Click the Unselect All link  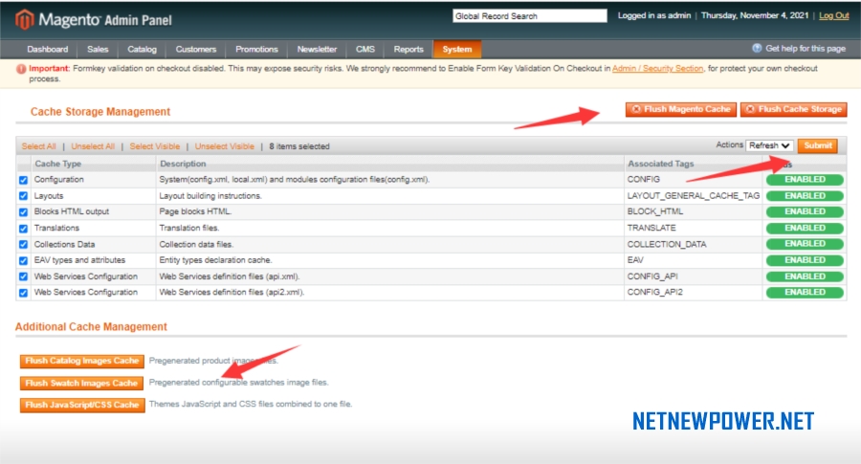(93, 146)
